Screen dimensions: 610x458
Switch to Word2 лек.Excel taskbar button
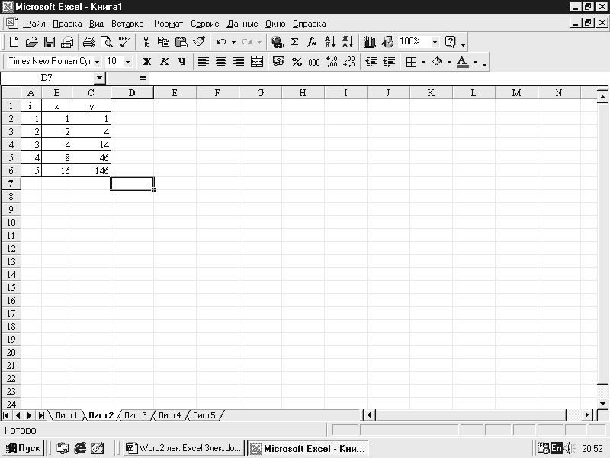pyautogui.click(x=184, y=448)
